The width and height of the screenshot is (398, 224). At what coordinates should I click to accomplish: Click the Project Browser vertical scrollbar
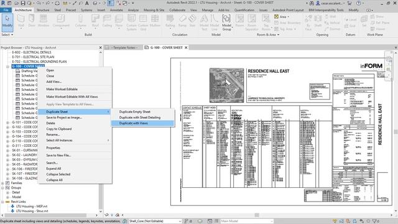[x=101, y=132]
